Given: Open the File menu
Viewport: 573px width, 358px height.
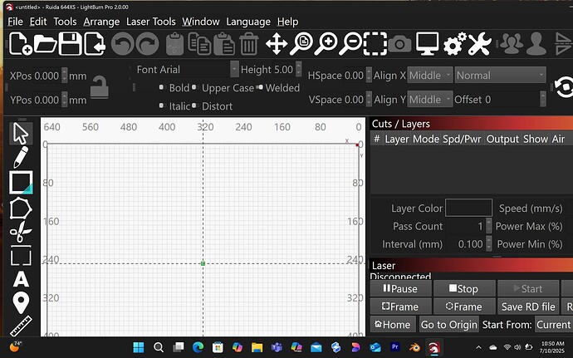Looking at the screenshot, I should pos(15,22).
